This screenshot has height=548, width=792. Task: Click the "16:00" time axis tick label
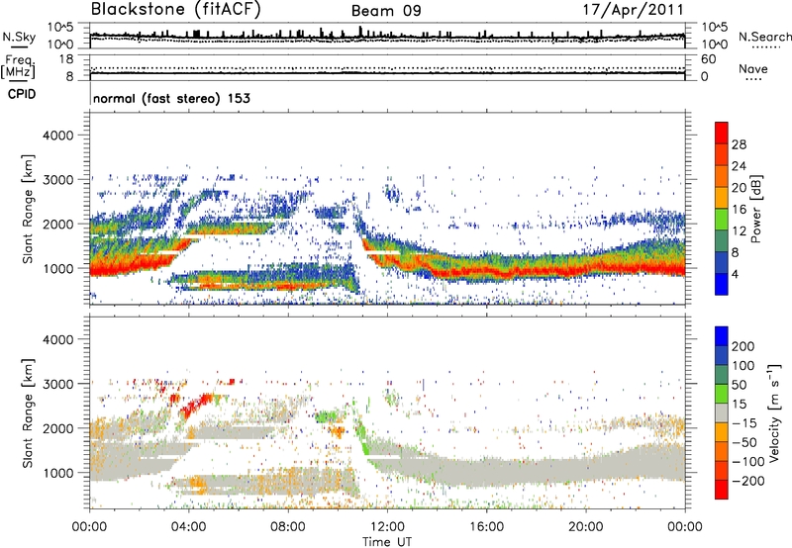tap(486, 527)
